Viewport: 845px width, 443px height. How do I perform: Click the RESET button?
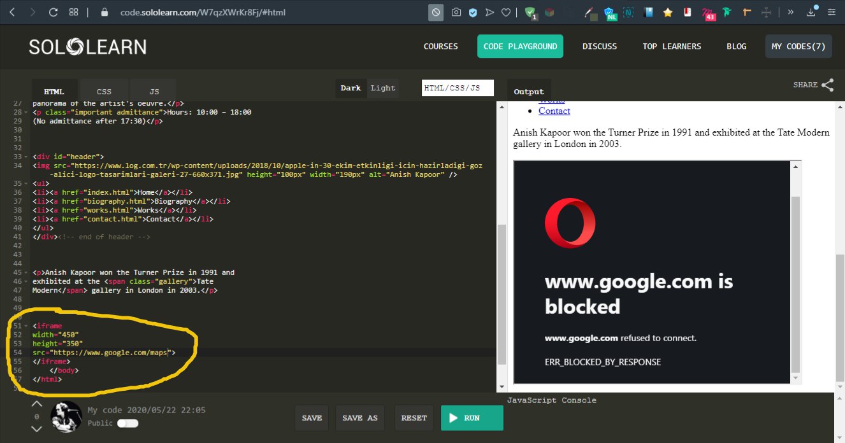tap(414, 418)
